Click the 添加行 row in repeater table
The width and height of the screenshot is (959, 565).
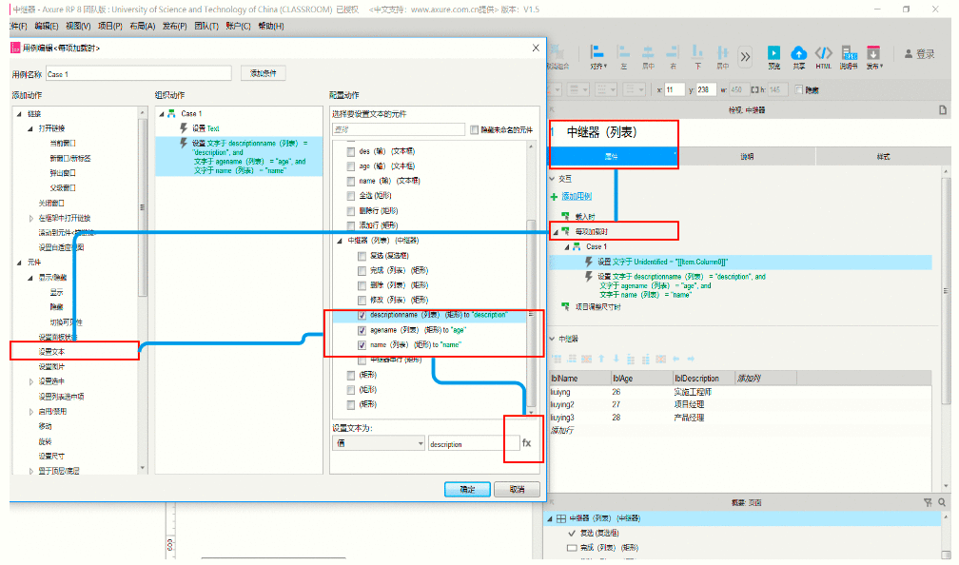point(561,431)
